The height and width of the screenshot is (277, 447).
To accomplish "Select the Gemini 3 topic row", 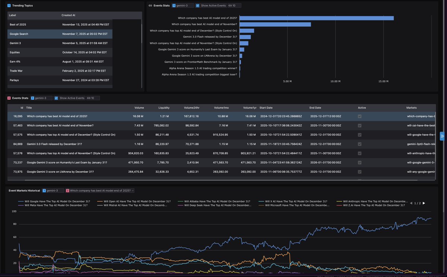I will tap(60, 43).
